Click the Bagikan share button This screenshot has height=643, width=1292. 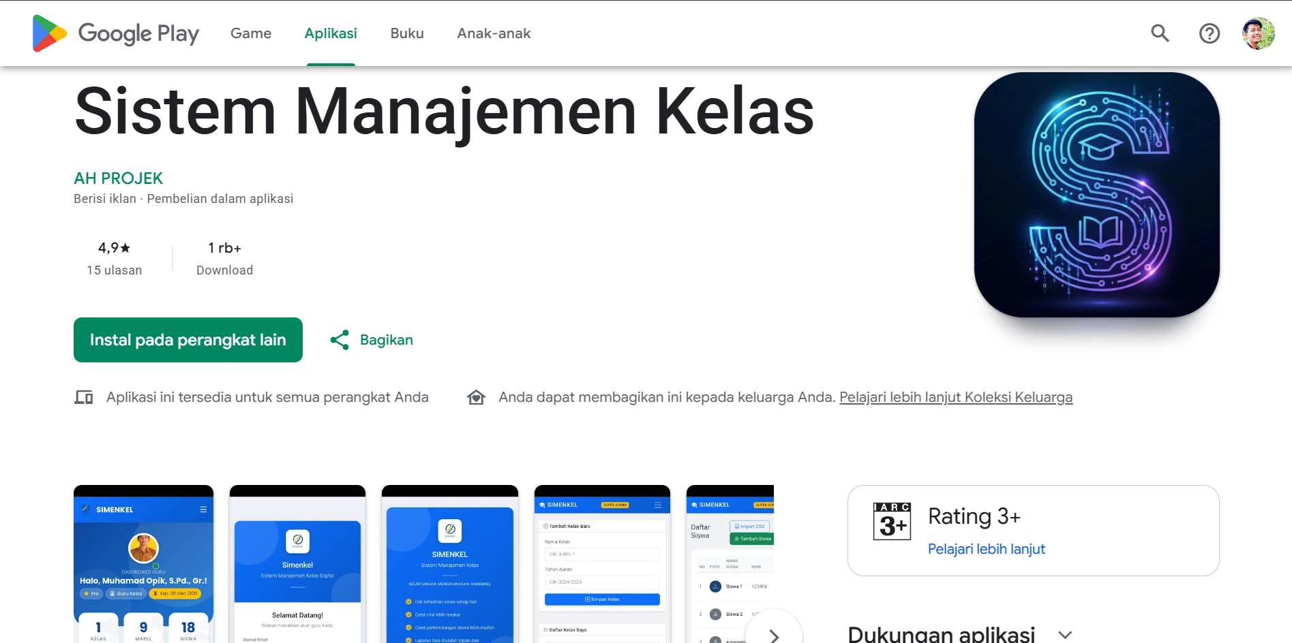(372, 340)
